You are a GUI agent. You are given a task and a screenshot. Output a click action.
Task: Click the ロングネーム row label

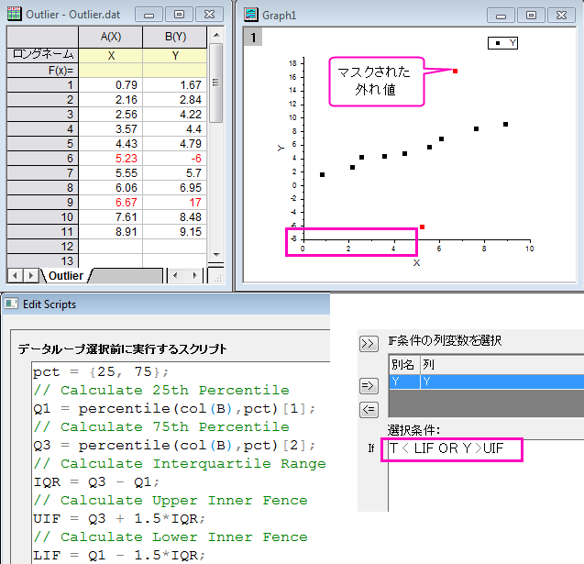pos(42,55)
